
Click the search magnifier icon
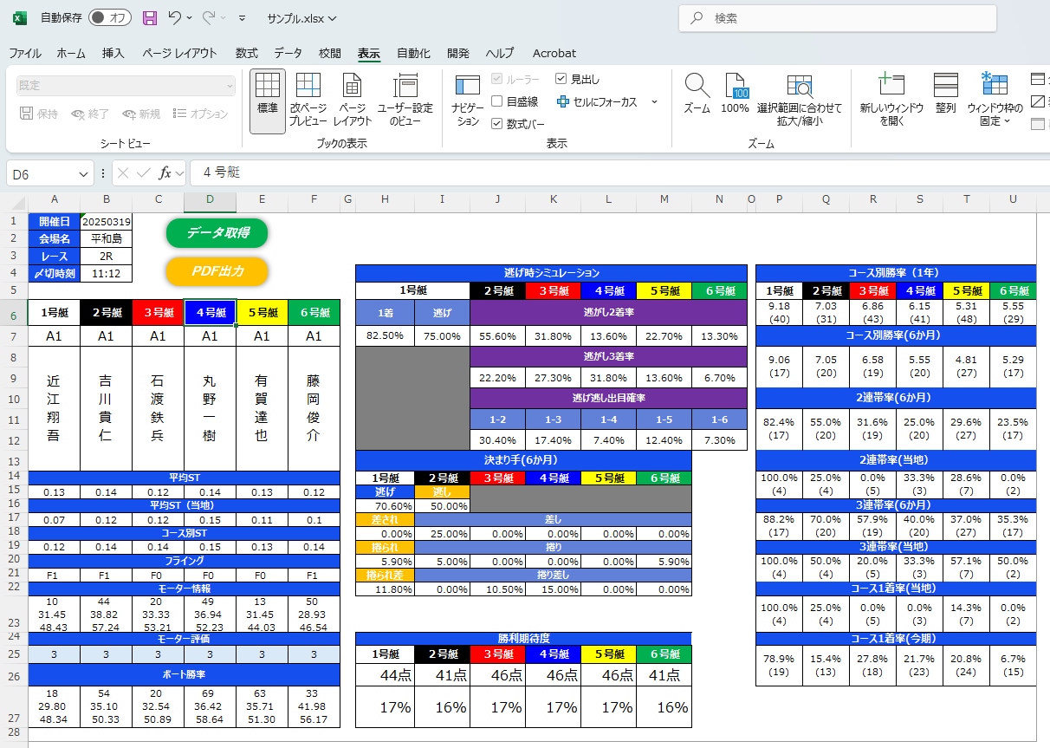click(x=697, y=18)
